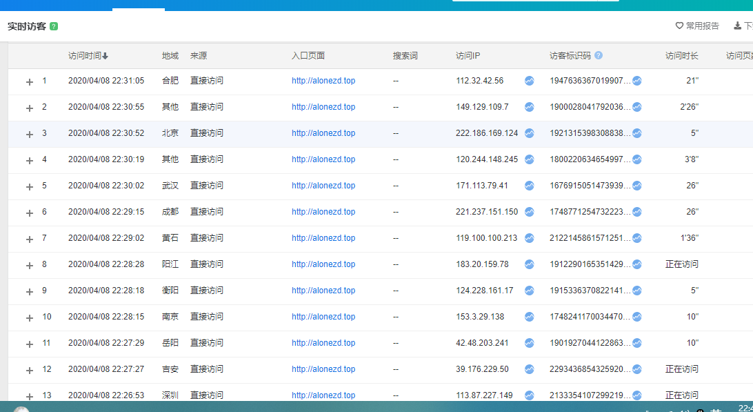The width and height of the screenshot is (753, 412).
Task: Click trend icon beside IP 221.237.151.150
Action: 529,212
